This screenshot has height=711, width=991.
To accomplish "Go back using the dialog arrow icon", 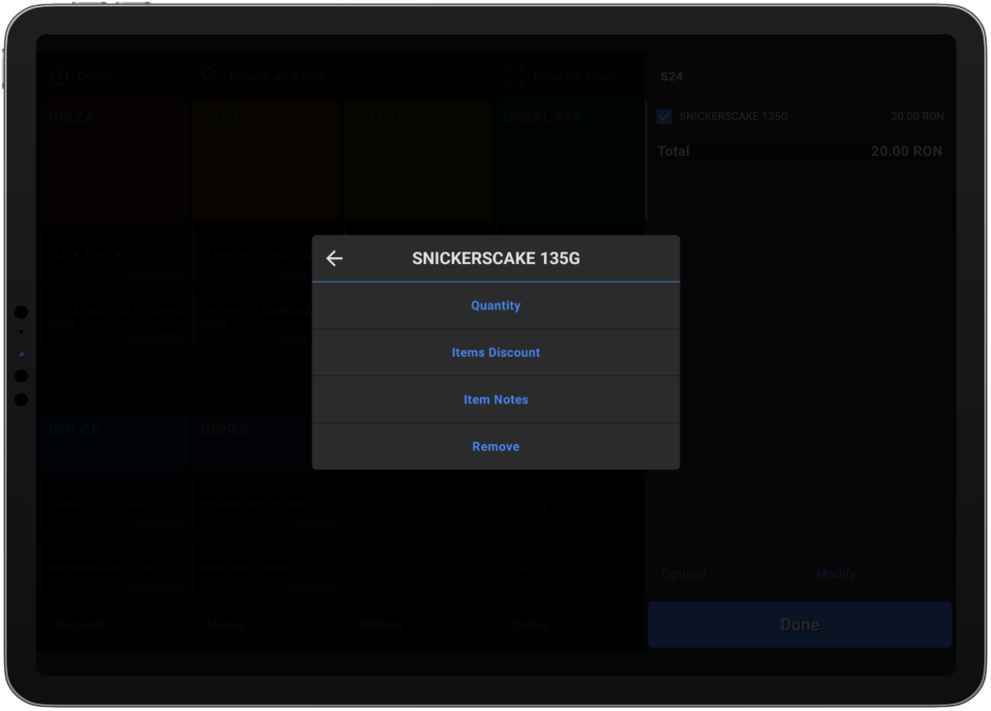I will [x=334, y=258].
